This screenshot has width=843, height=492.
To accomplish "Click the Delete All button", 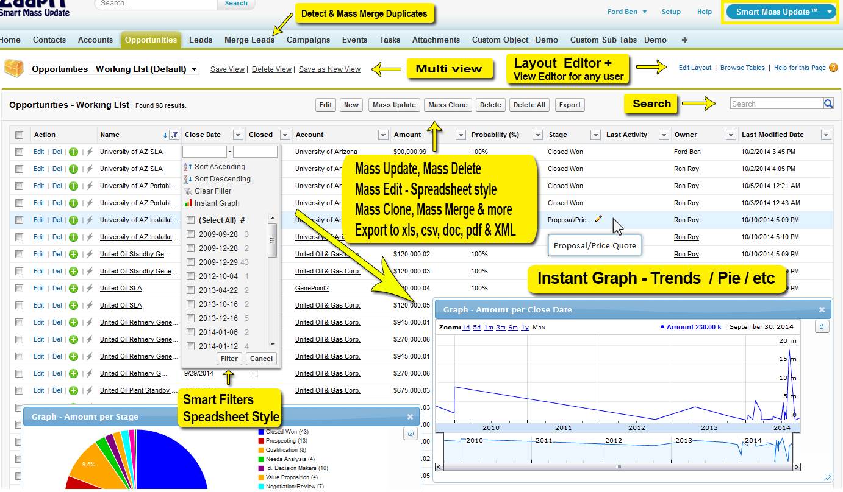I will [x=529, y=105].
